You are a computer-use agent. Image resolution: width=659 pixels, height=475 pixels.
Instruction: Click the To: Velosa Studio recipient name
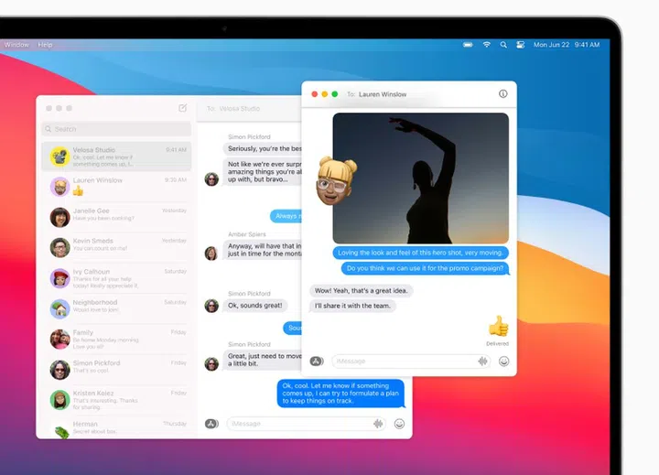[240, 108]
